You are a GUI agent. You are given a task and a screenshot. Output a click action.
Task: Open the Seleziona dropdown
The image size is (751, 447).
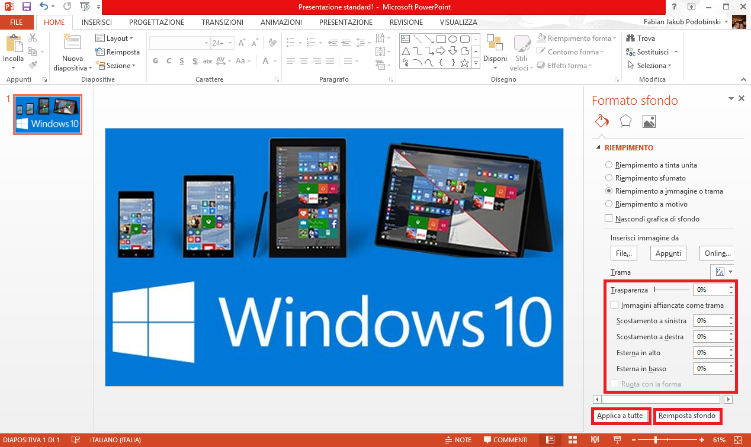click(649, 65)
